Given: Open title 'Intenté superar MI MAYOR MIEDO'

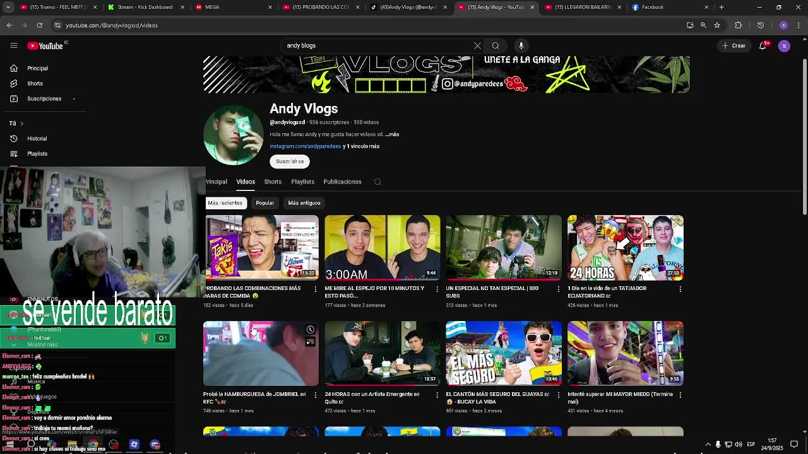Looking at the screenshot, I should (620, 398).
